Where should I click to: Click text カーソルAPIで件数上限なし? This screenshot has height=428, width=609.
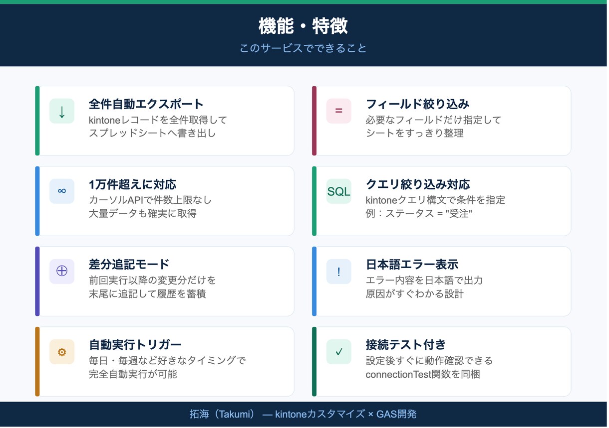pos(150,200)
